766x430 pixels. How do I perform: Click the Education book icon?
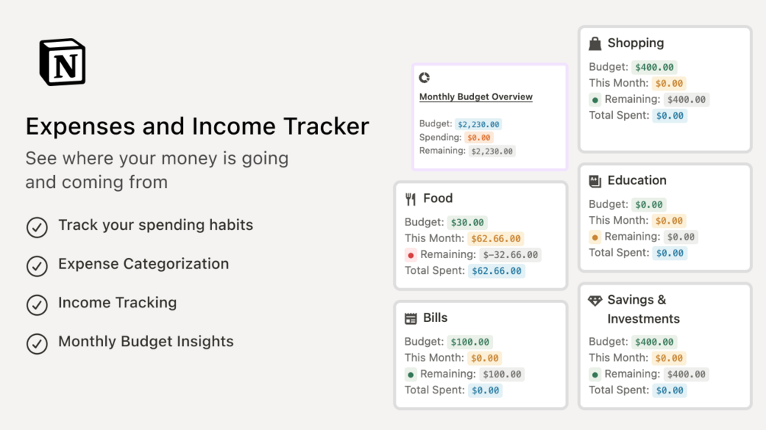595,181
